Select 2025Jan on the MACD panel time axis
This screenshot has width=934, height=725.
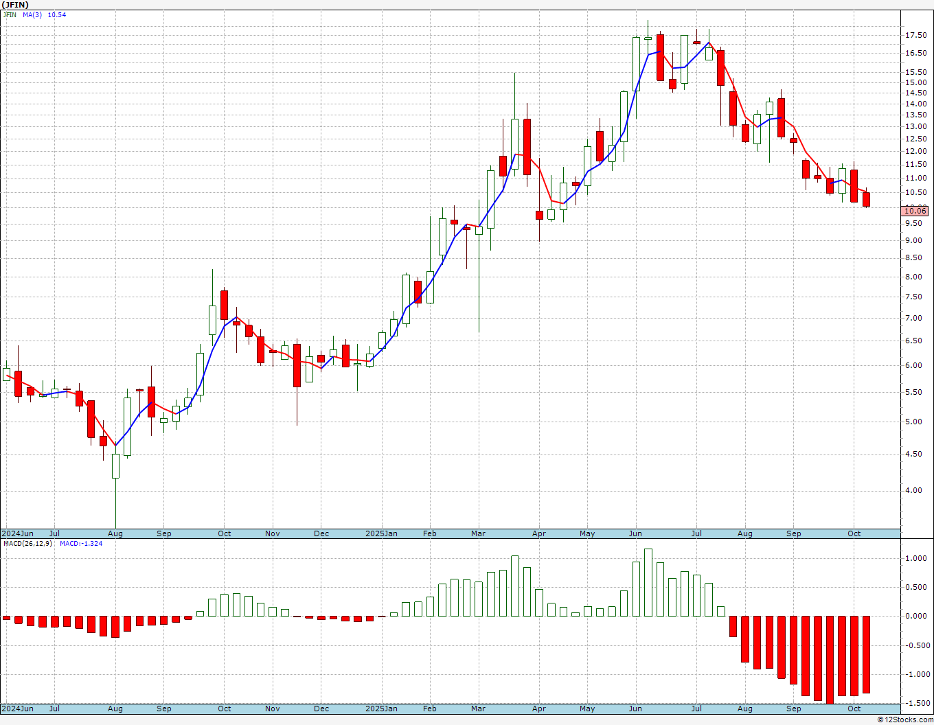[381, 709]
